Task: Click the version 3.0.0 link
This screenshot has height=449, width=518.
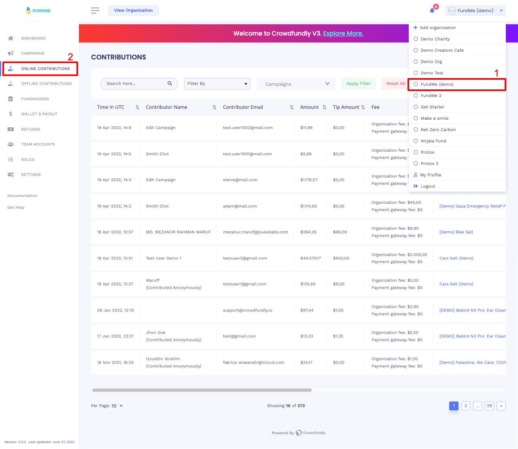Action: (x=22, y=442)
